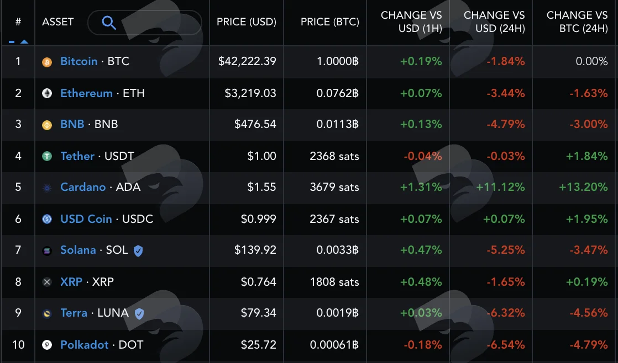This screenshot has height=363, width=618.
Task: Click the verified shield badge beside Terra LUNA
Action: 139,313
